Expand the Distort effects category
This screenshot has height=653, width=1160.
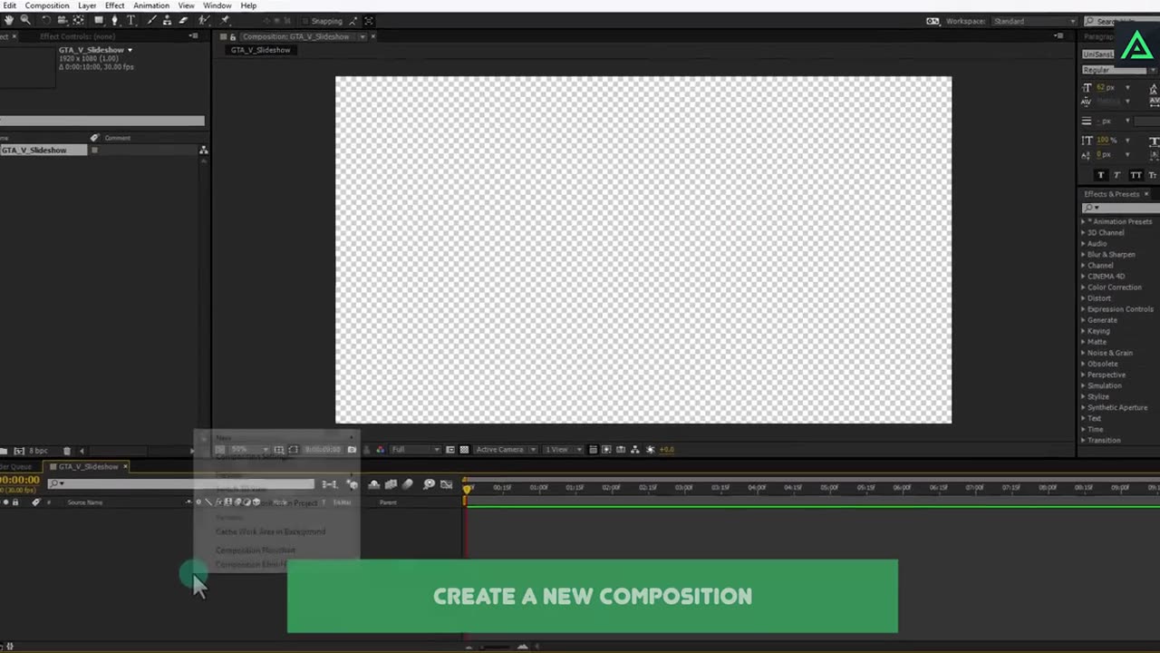pos(1083,297)
